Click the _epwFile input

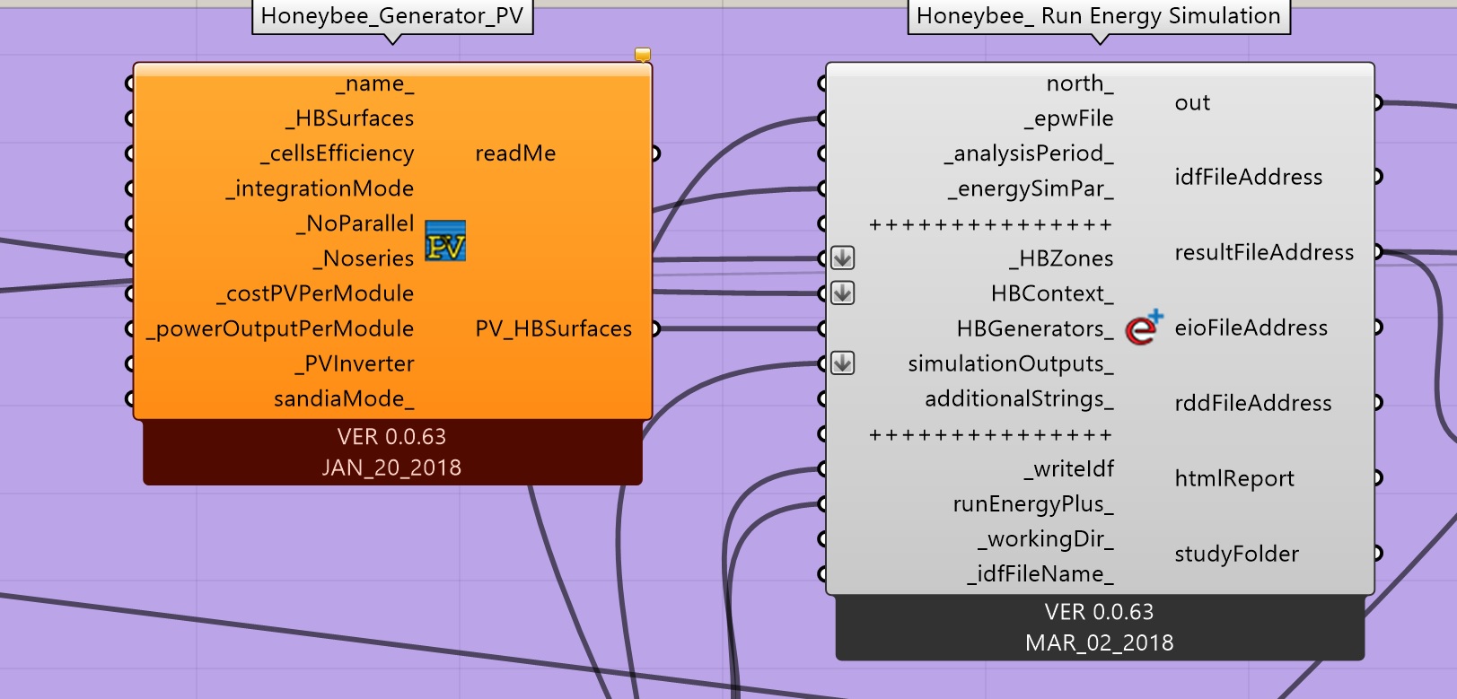tap(1069, 118)
